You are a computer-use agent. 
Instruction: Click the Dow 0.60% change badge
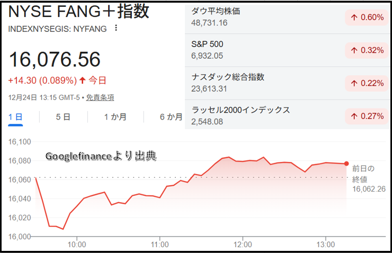tap(366, 17)
